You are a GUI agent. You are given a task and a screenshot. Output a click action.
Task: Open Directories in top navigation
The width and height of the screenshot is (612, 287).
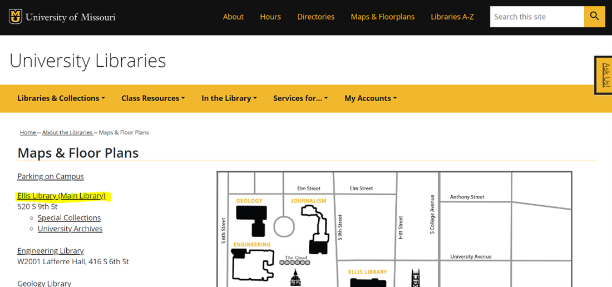(315, 17)
